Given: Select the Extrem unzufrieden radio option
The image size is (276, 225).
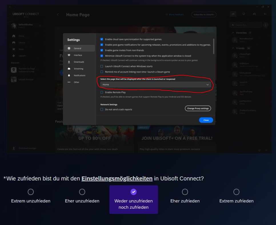Looking at the screenshot, I should (31, 192).
